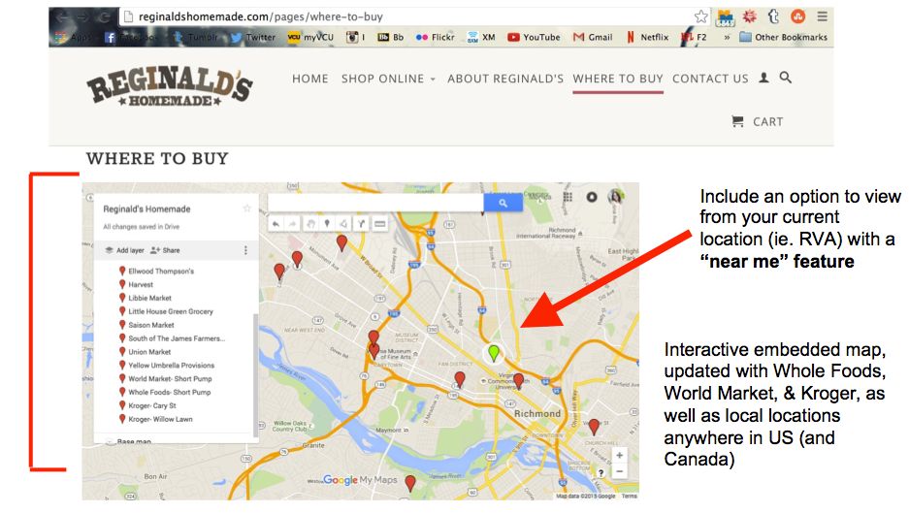Click the account person icon in site header
909x513 pixels.
tap(764, 78)
